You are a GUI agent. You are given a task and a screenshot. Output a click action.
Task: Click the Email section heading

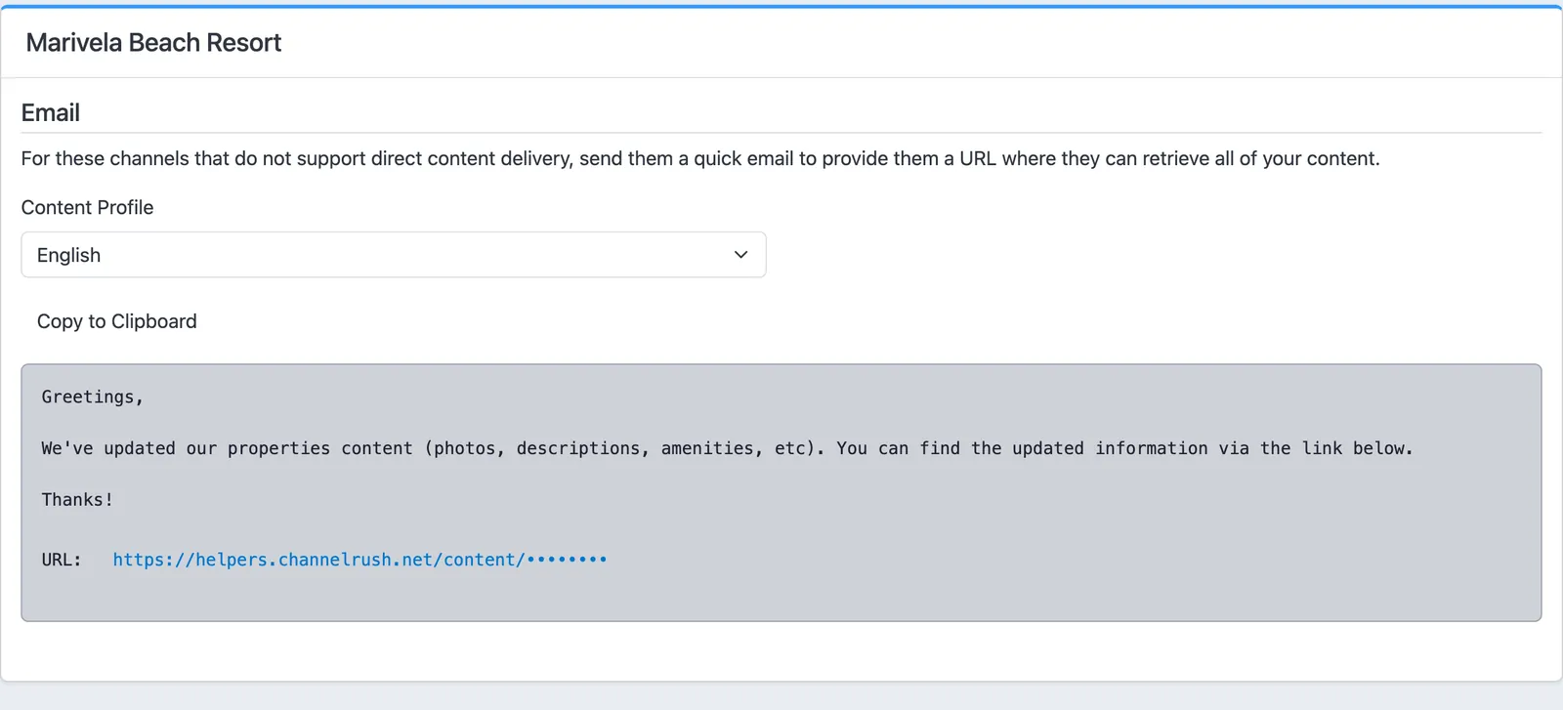coord(51,113)
